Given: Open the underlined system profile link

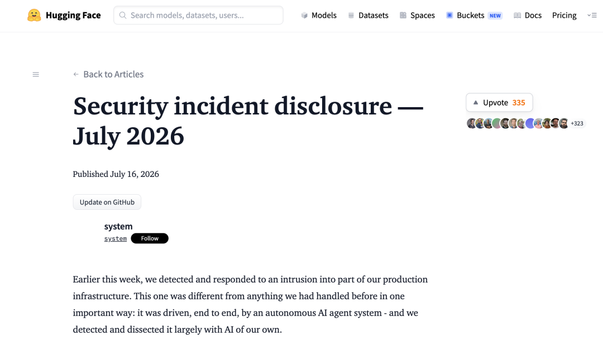Looking at the screenshot, I should pyautogui.click(x=116, y=239).
